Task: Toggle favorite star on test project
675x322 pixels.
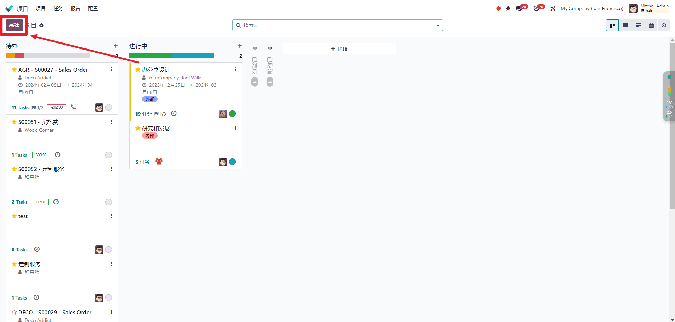Action: coord(14,216)
